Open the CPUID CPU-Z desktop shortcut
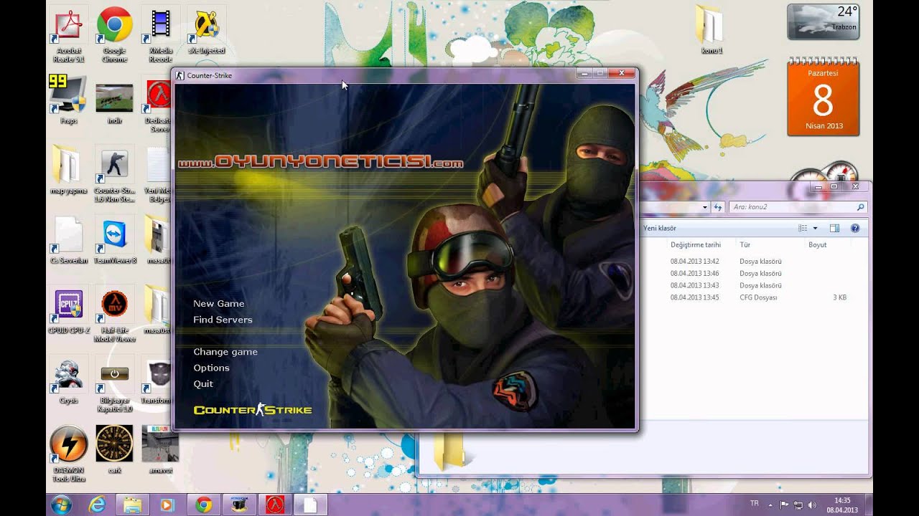The image size is (919, 516). [x=69, y=310]
